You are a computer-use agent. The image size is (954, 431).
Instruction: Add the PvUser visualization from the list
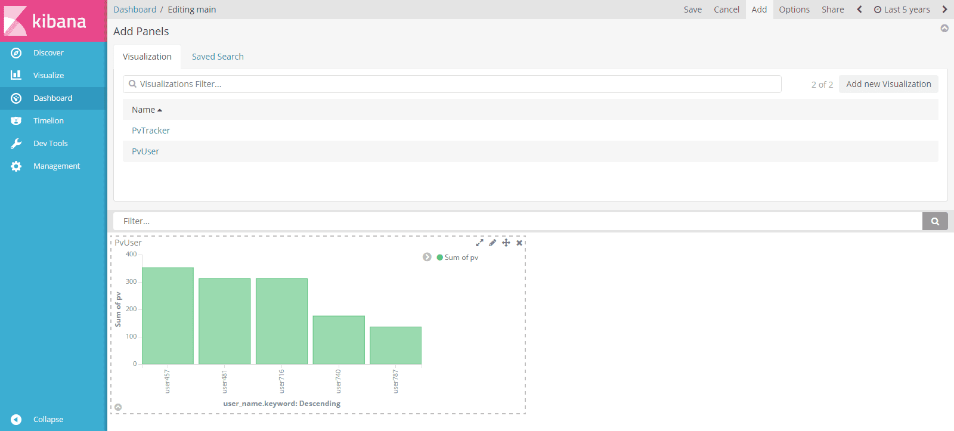pos(145,151)
